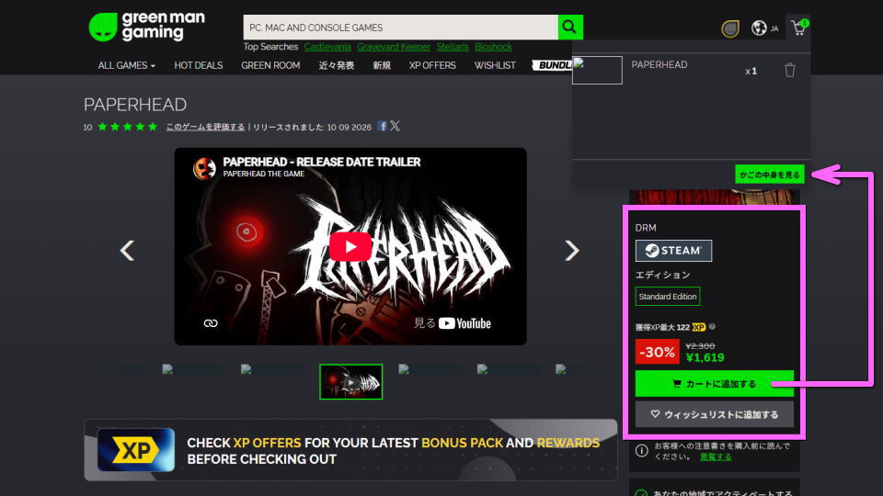Open the HOT DEALS menu item
Viewport: 883px width, 496px height.
[199, 65]
